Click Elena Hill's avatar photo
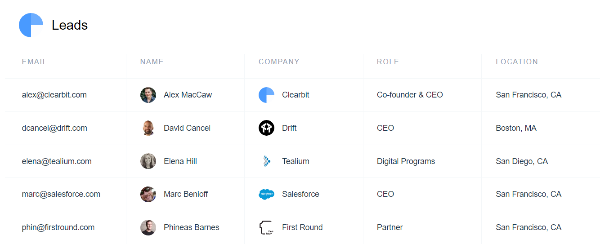 (148, 161)
